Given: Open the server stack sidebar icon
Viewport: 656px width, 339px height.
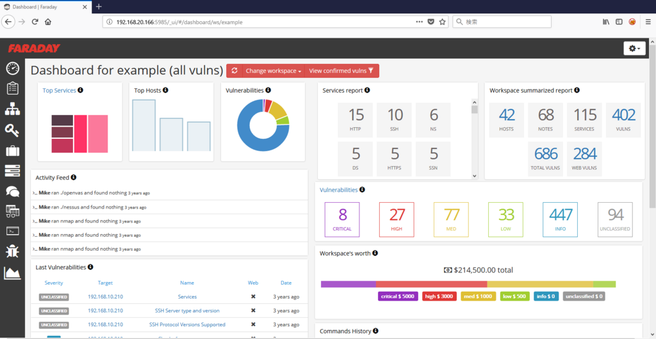Looking at the screenshot, I should [x=13, y=171].
